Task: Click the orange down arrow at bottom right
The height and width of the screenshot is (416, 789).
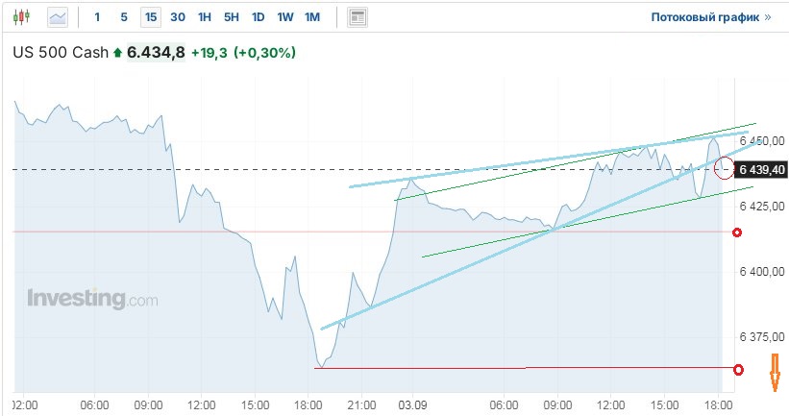Action: [771, 373]
